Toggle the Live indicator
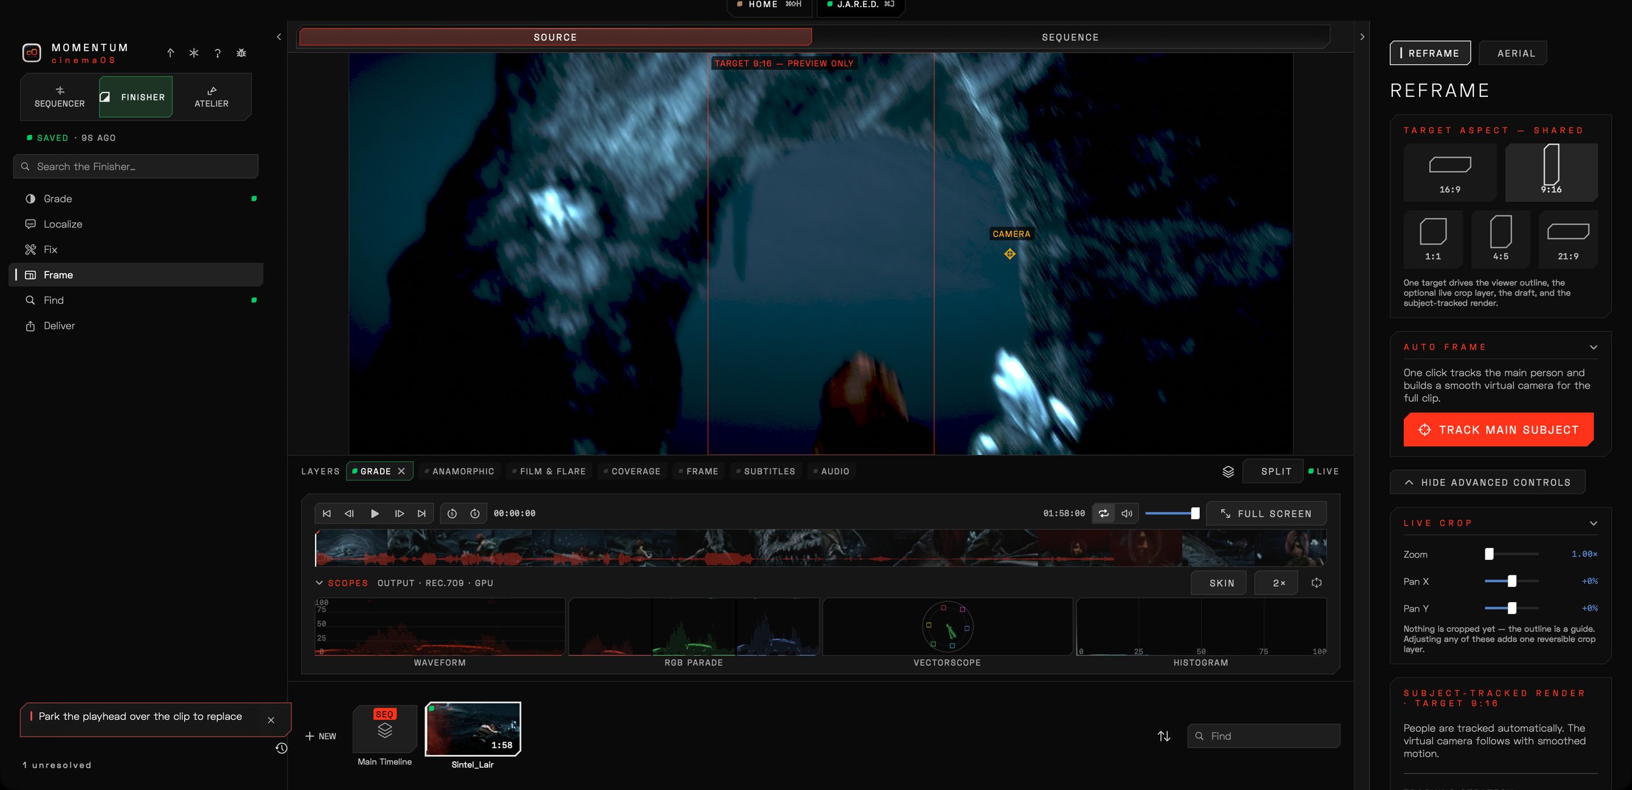Screen dimensions: 1632x790 point(1323,471)
